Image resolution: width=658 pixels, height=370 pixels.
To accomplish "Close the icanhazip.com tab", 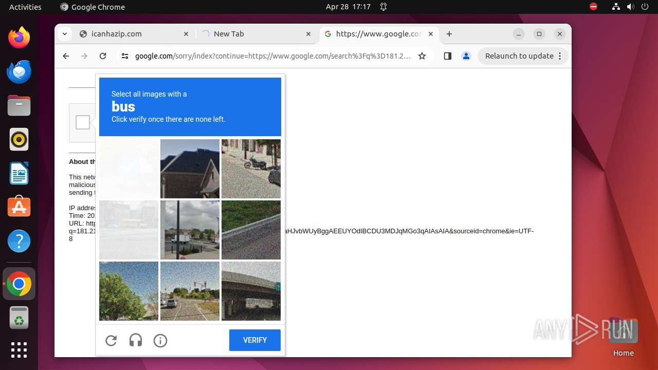I will click(186, 34).
